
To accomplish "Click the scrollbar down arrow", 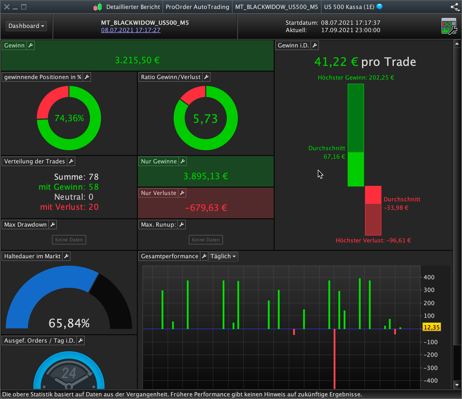I will [457, 385].
